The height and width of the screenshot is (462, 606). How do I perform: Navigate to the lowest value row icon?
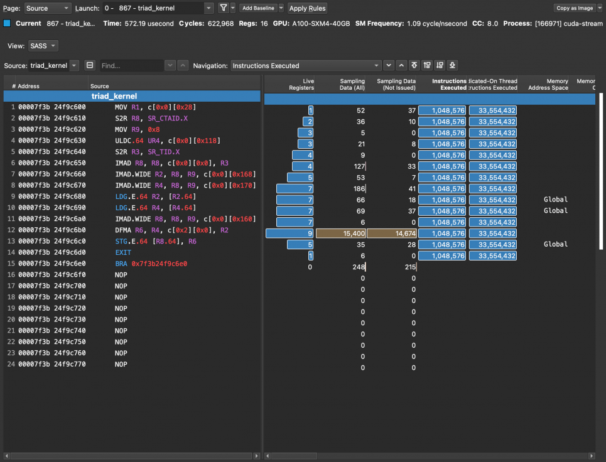click(x=452, y=65)
